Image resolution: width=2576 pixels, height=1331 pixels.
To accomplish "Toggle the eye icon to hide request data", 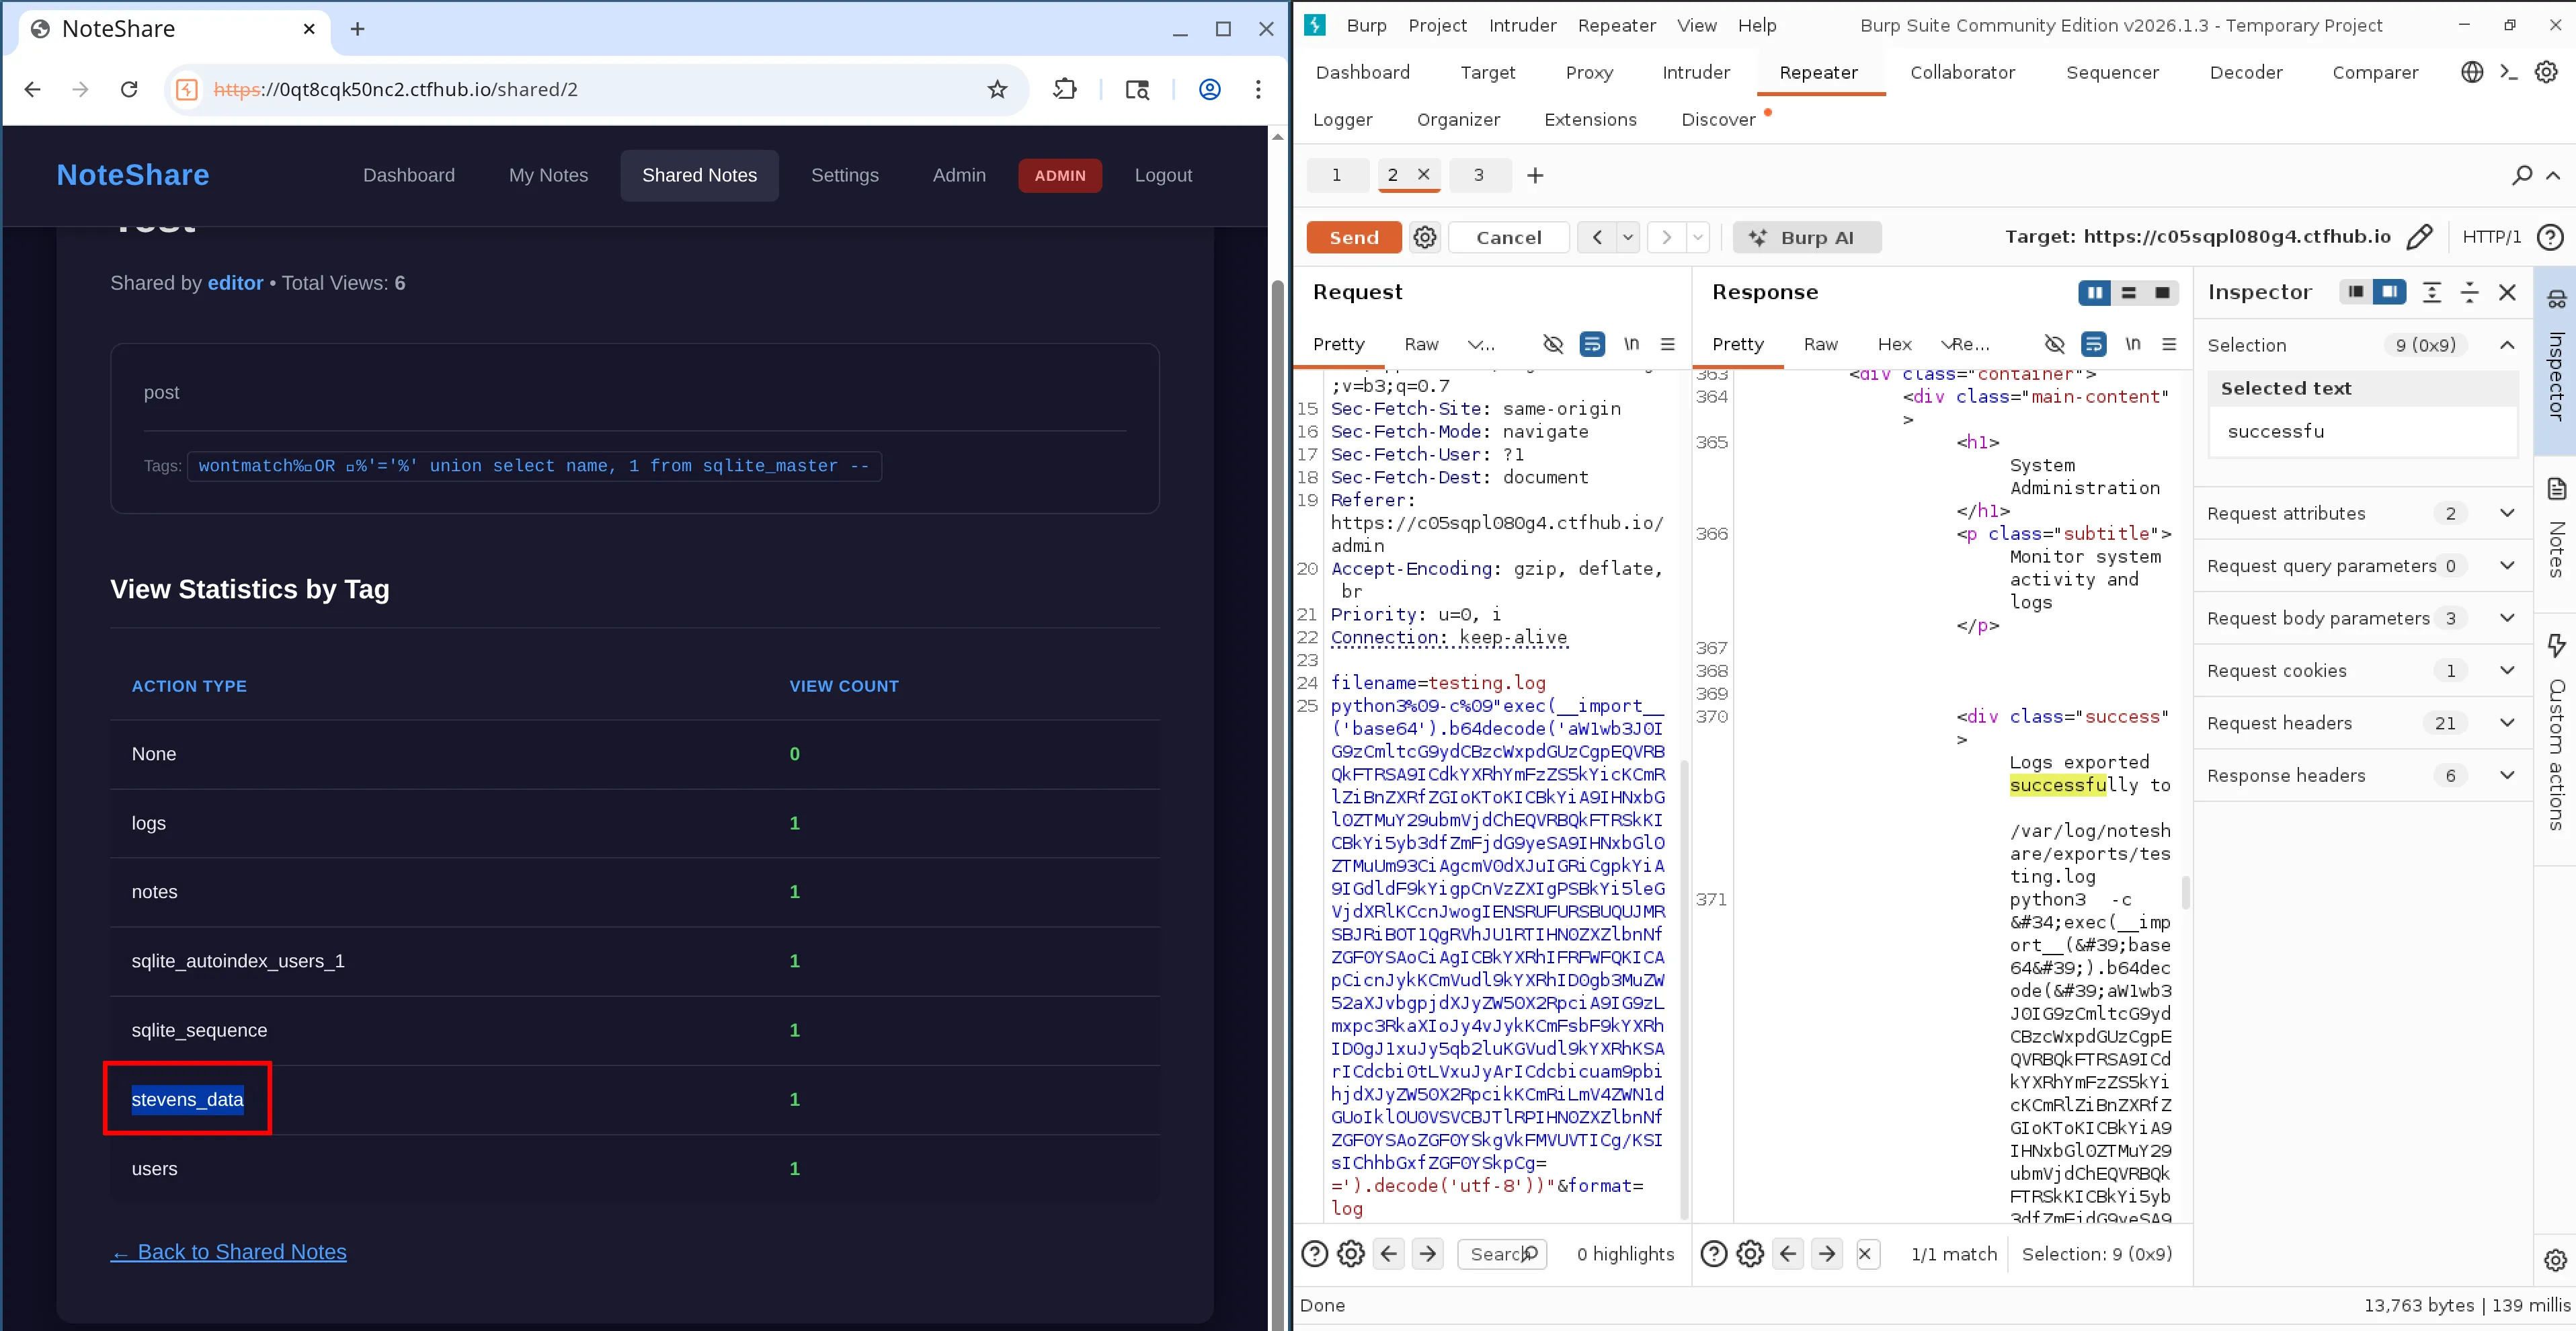I will point(1553,344).
